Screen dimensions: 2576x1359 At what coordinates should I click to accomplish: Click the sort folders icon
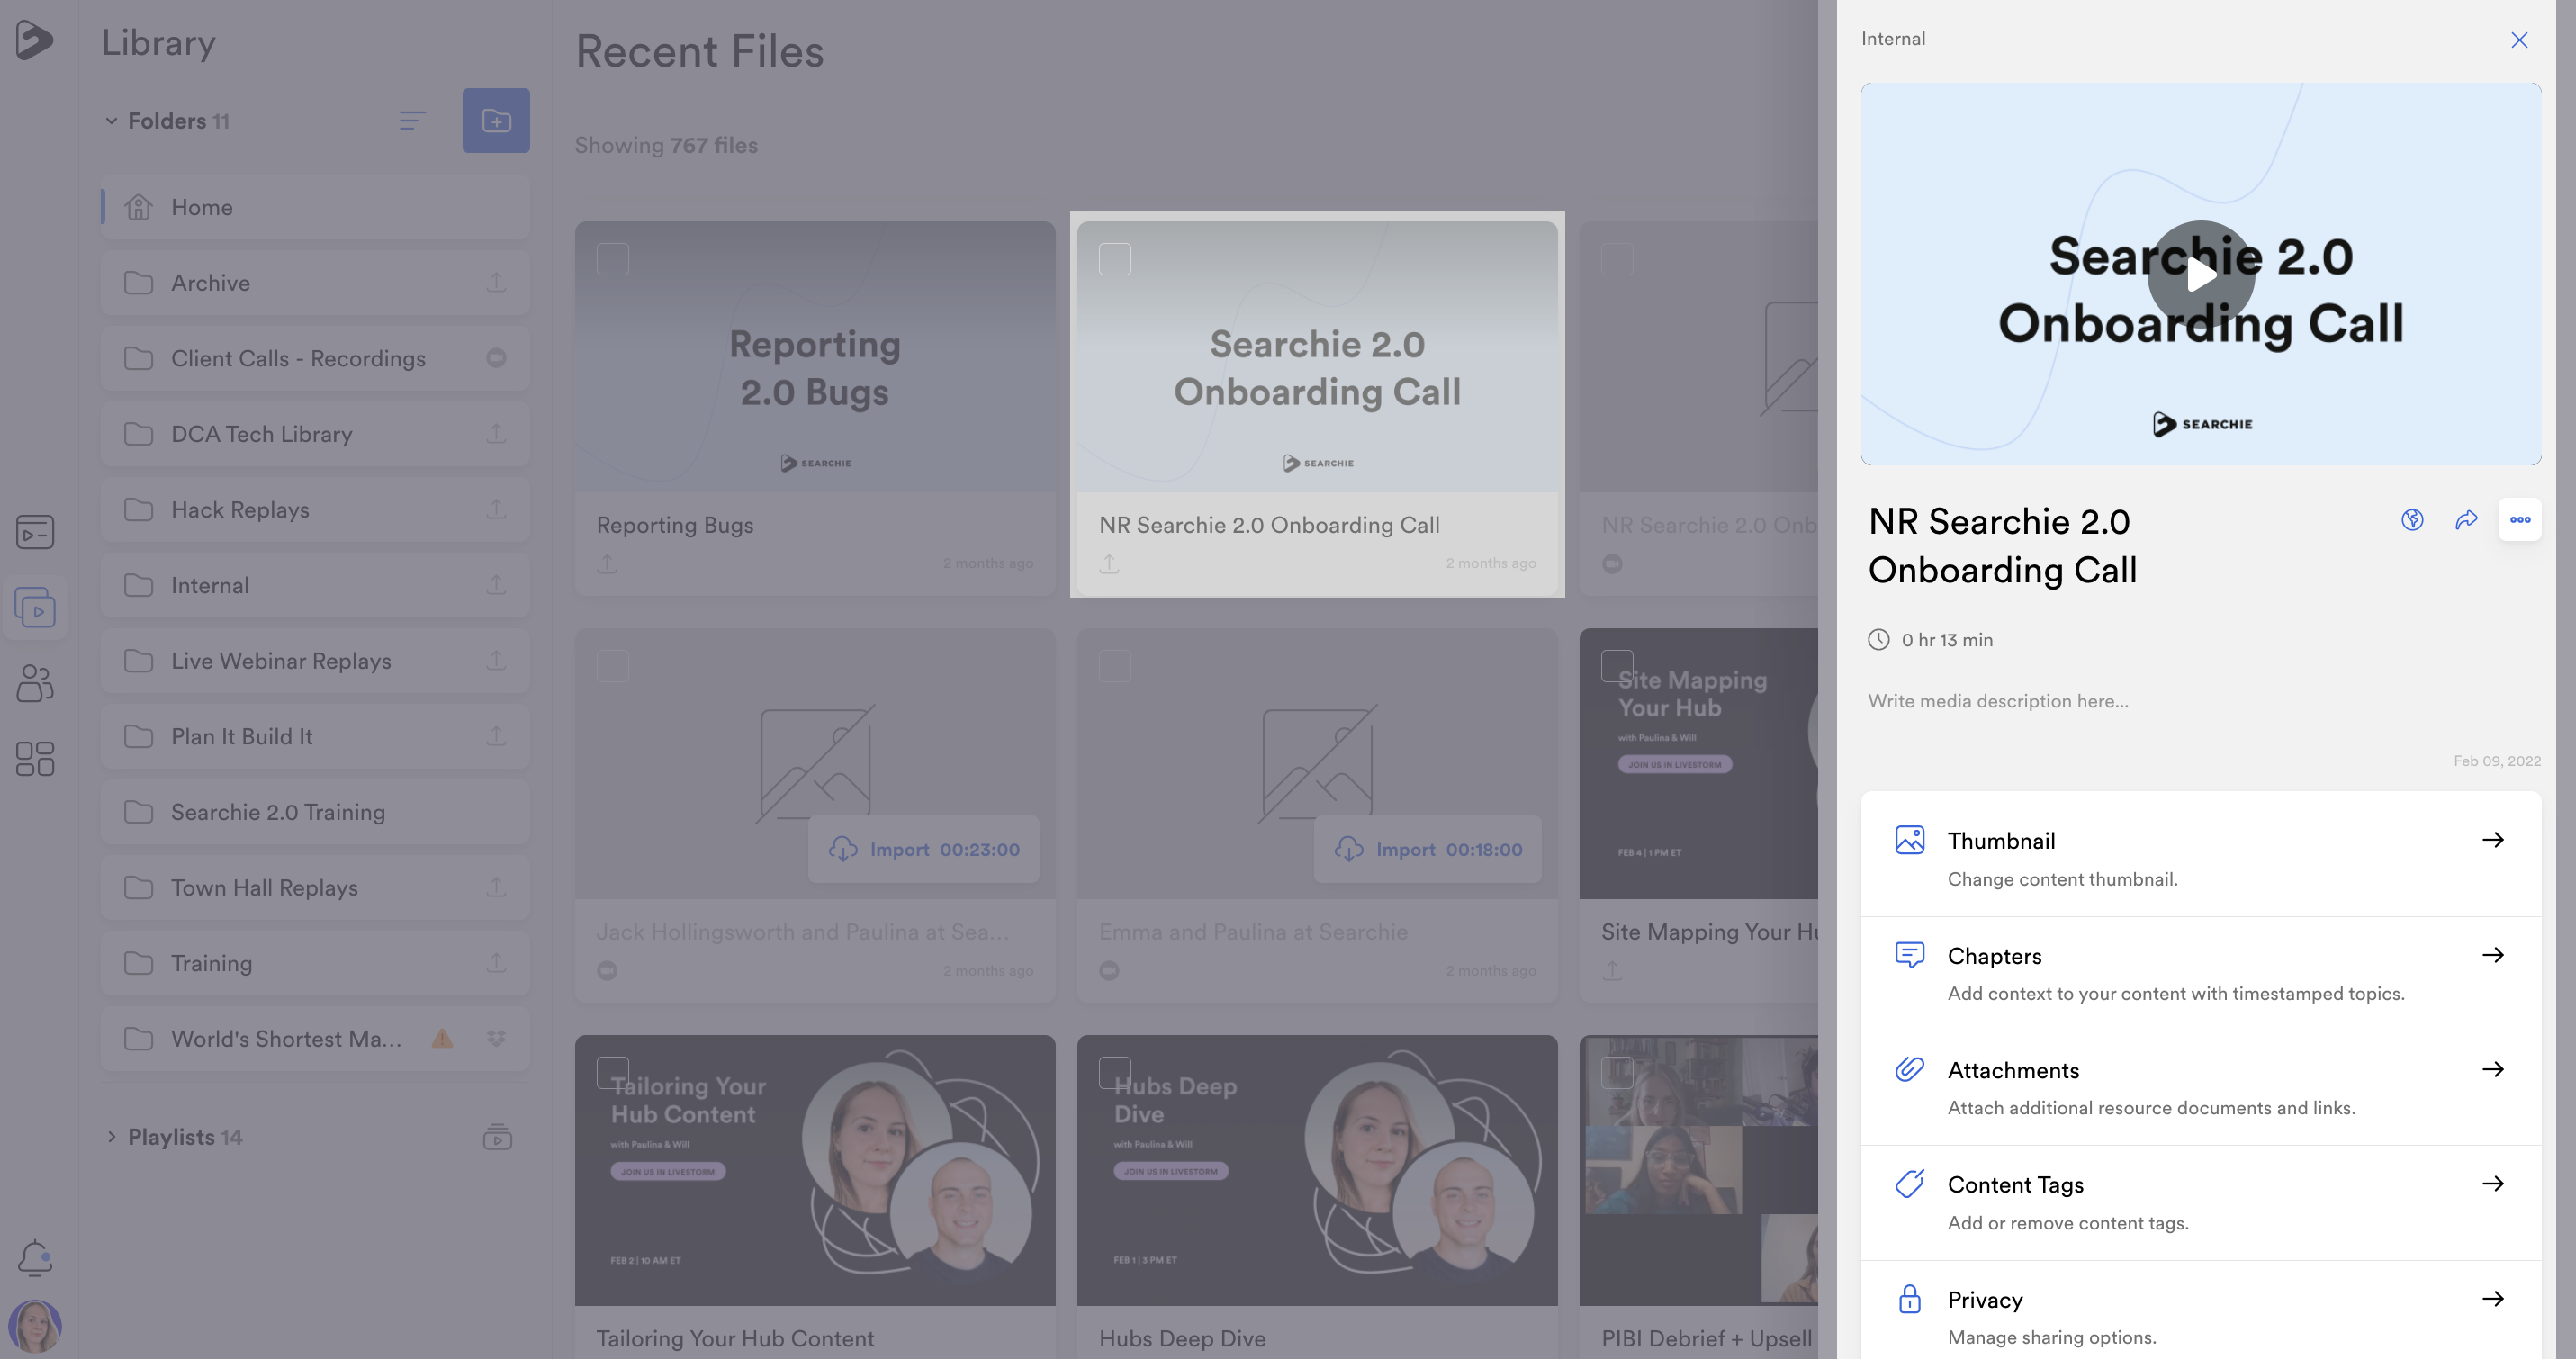coord(412,121)
